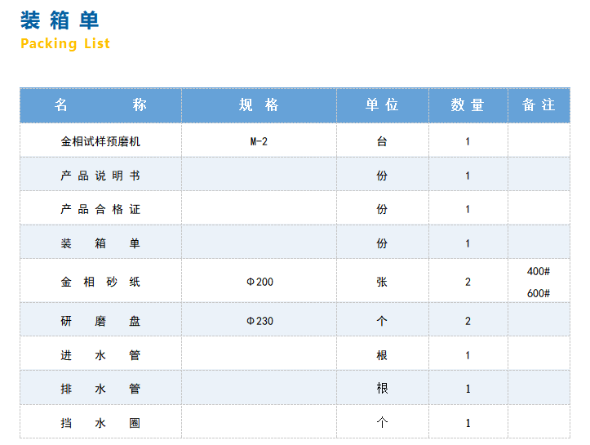
Task: Click unit 份 in 产品说明书 row
Action: [x=382, y=176]
